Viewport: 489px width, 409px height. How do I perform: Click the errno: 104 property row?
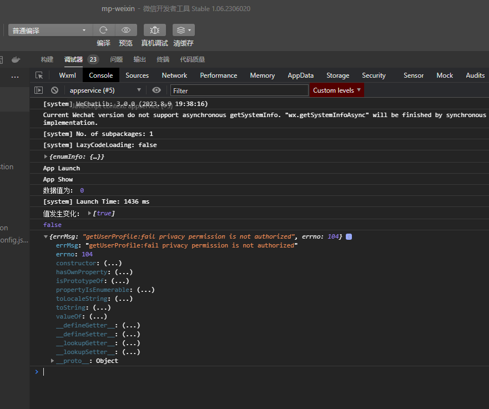pos(74,254)
